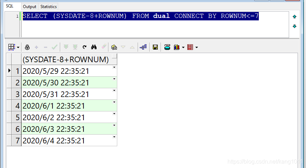The width and height of the screenshot is (306, 168).
Task: Click the minus delete record icon
Action: [x=45, y=47]
